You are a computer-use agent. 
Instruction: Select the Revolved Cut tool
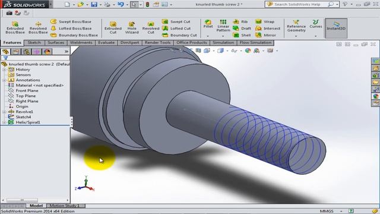click(151, 28)
